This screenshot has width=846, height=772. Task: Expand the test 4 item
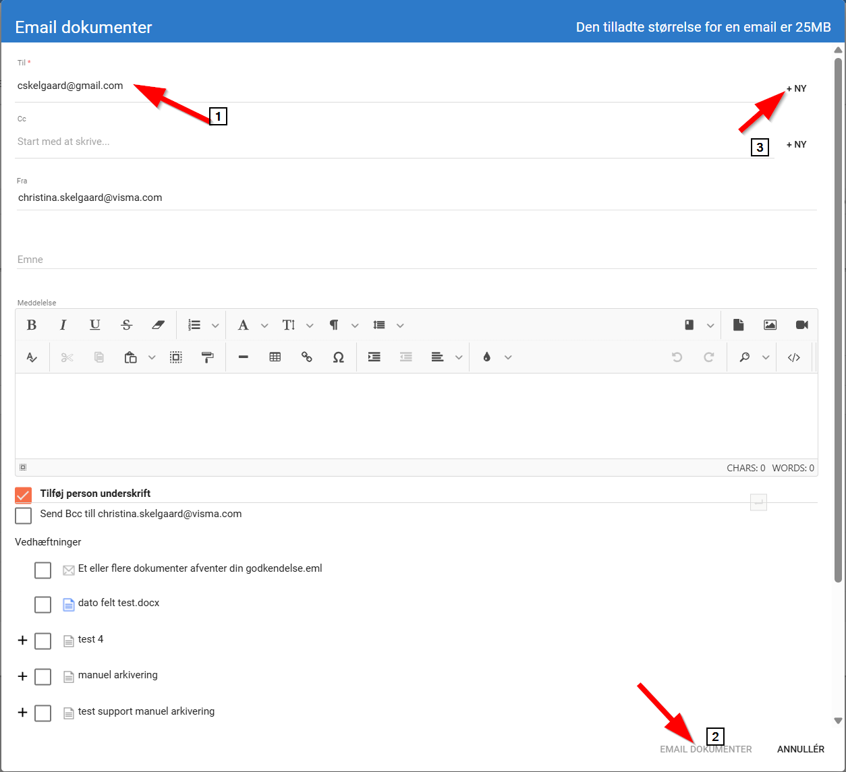[x=22, y=641]
